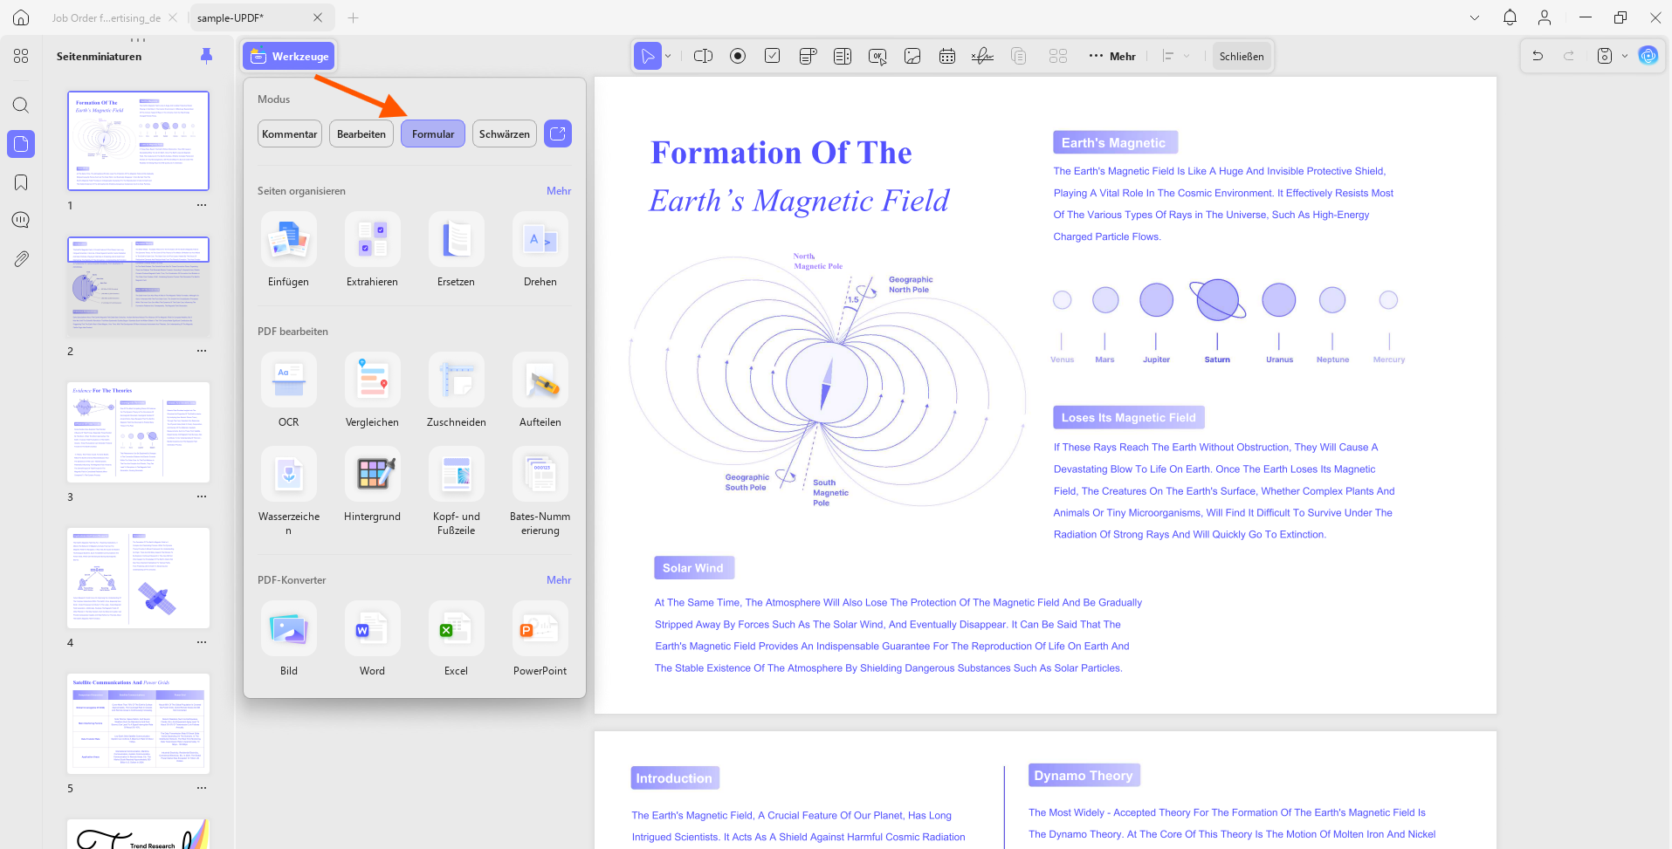Select page 3 thumbnail

click(x=139, y=432)
